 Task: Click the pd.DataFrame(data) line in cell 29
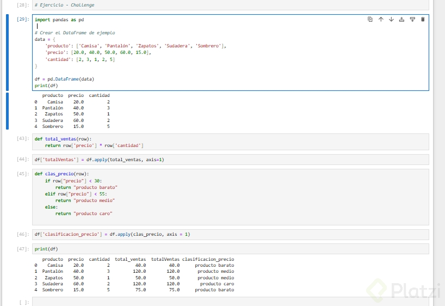pos(64,79)
